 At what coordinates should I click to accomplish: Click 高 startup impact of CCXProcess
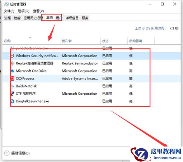pyautogui.click(x=131, y=78)
